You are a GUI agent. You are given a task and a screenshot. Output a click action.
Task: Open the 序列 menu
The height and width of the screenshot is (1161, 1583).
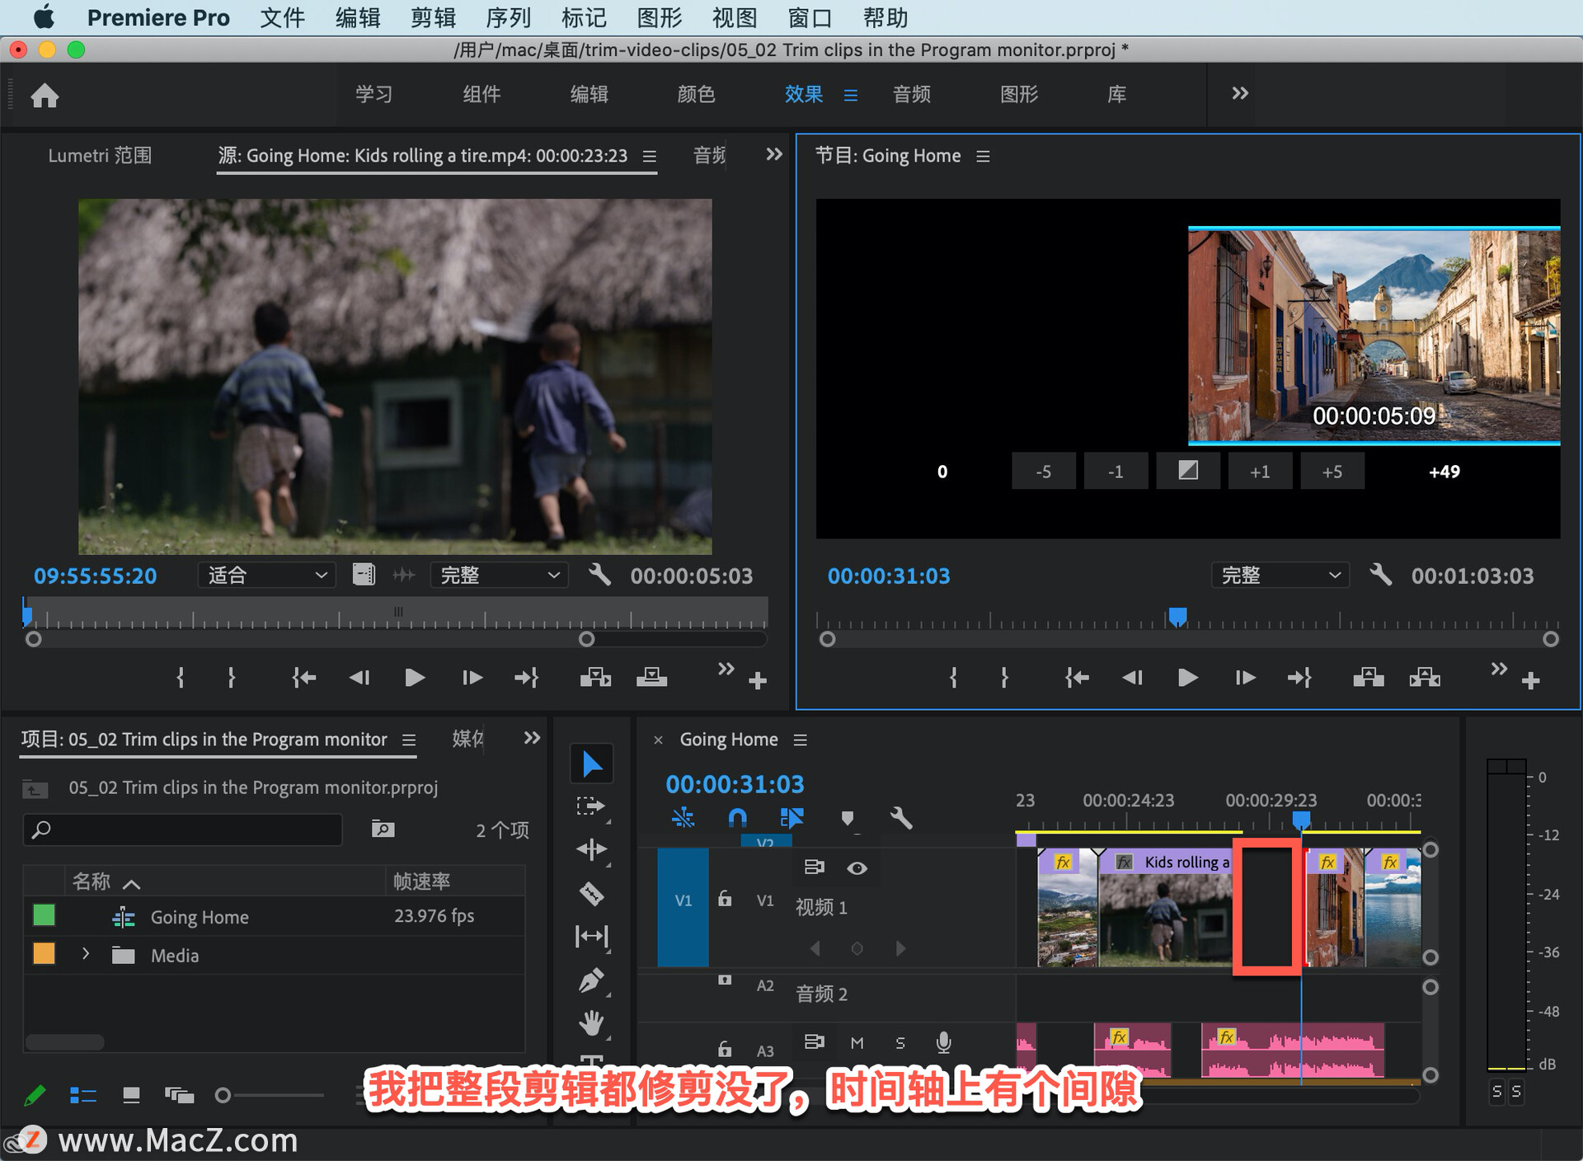click(508, 17)
